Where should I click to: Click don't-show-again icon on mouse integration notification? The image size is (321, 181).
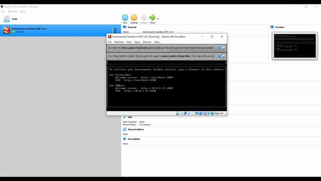point(223,56)
